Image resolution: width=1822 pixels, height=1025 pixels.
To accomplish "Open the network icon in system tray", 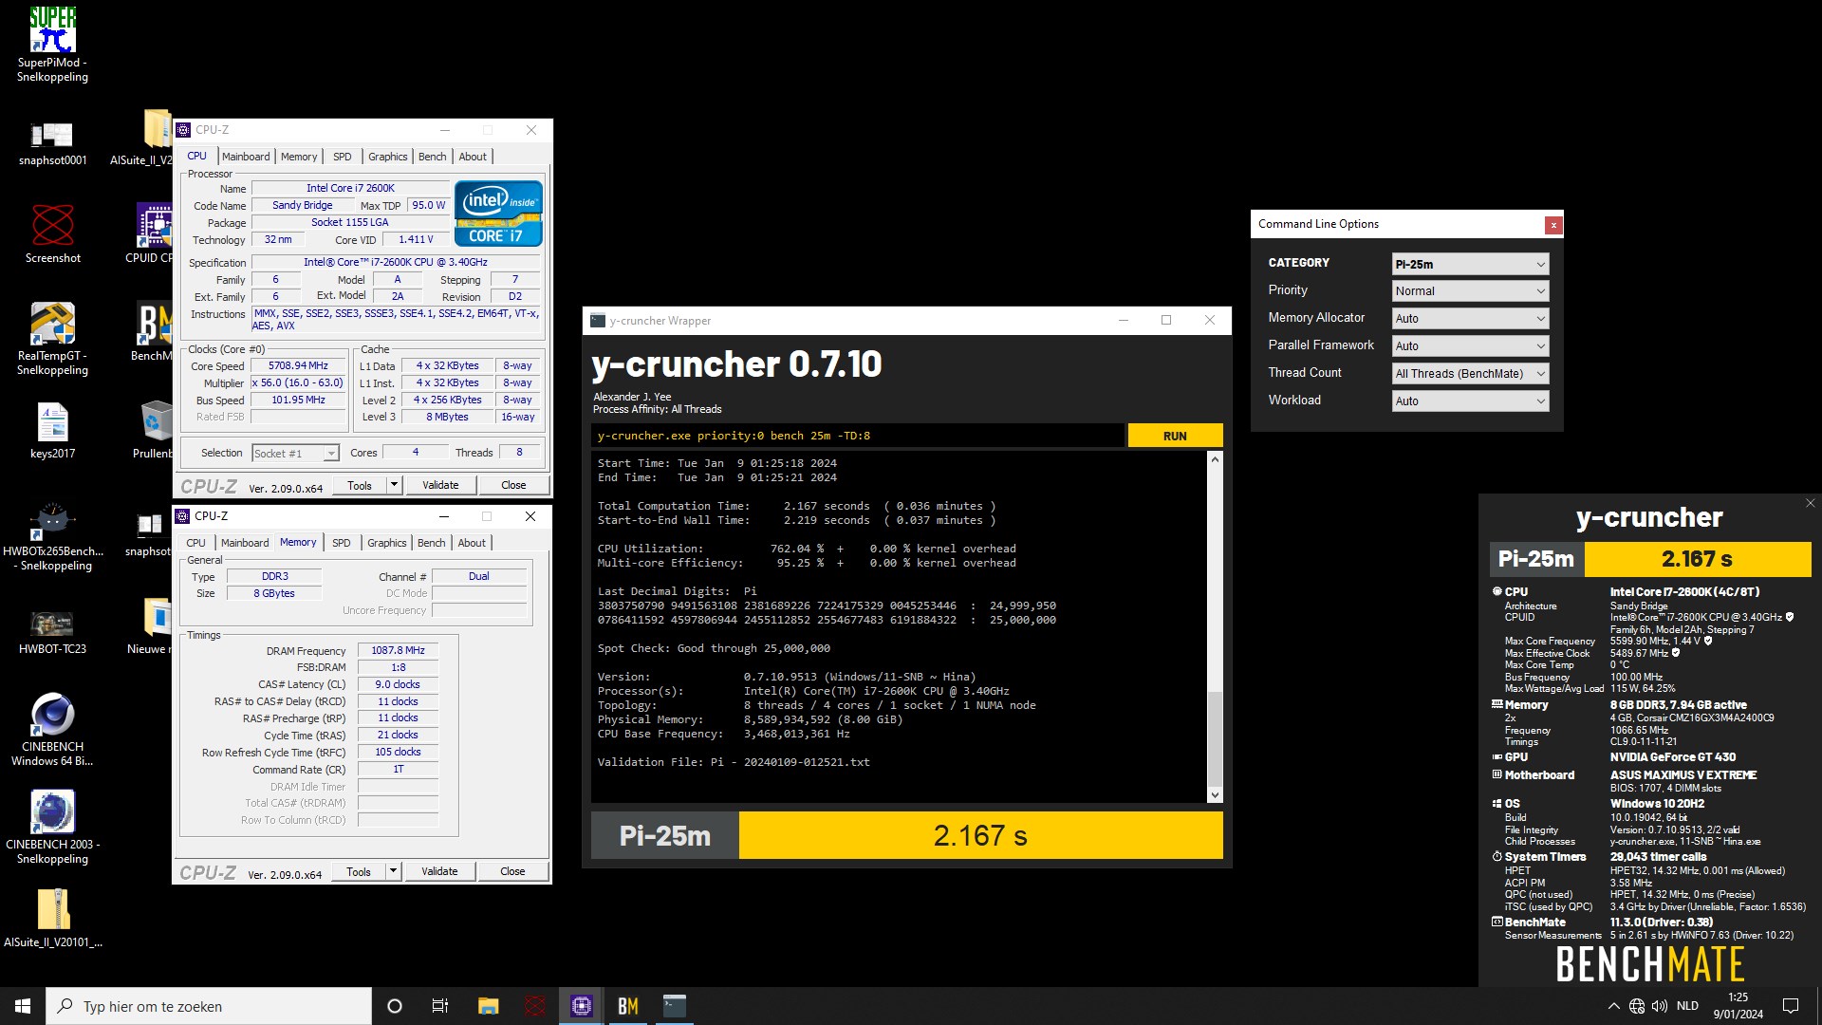I will pos(1636,1006).
